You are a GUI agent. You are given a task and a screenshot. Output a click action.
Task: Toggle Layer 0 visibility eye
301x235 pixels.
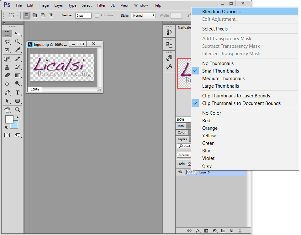pos(180,172)
